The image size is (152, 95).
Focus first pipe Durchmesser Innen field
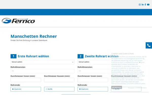(x=26, y=80)
